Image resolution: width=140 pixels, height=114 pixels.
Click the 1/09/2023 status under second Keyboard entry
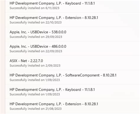tap(35, 94)
